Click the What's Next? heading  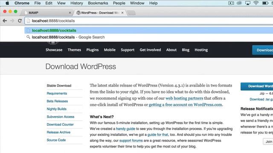point(102,117)
